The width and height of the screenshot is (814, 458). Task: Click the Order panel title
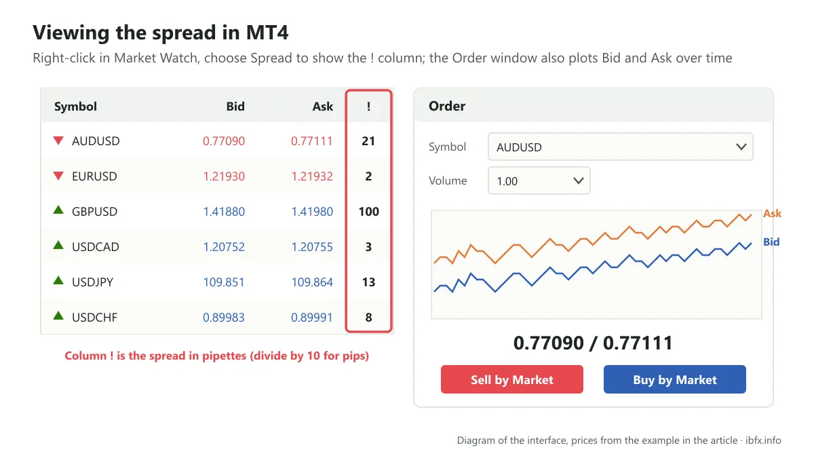tap(447, 106)
